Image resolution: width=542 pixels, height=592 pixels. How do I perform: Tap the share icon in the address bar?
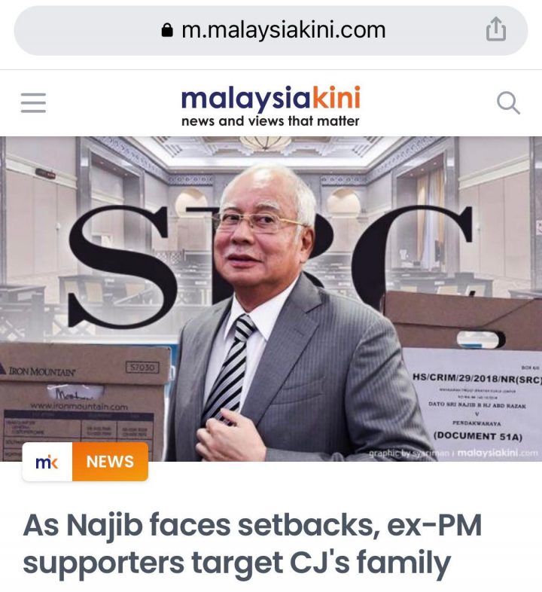(495, 29)
